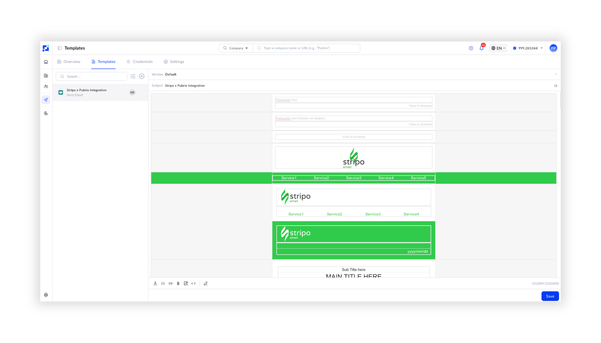
Task: Click the signature pen icon
Action: (206, 283)
